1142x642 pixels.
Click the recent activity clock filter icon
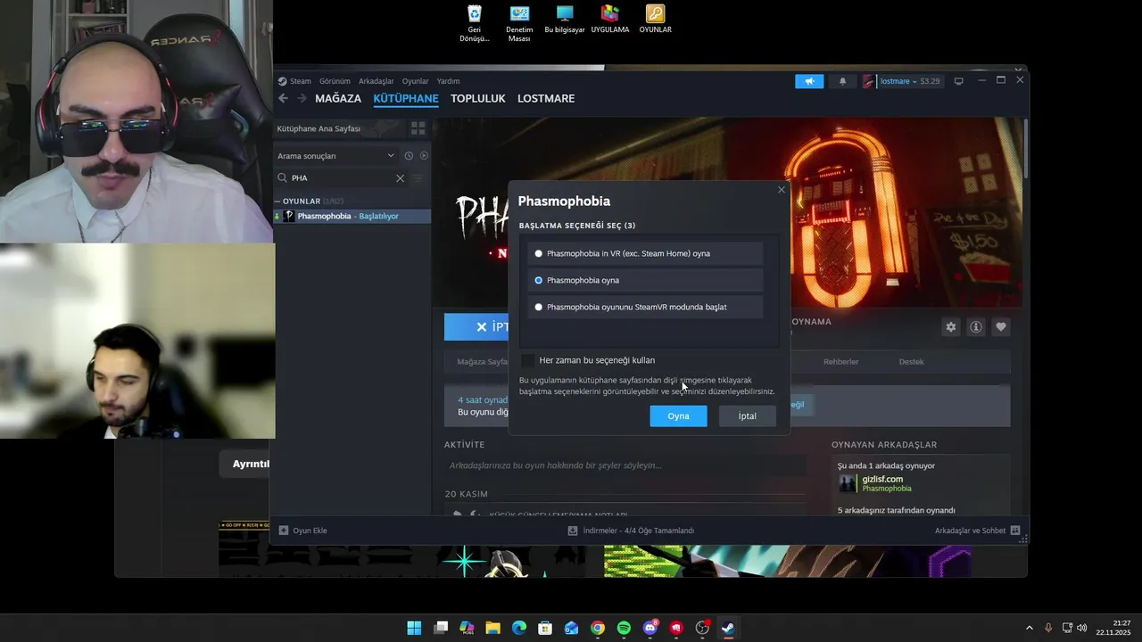[x=409, y=156]
